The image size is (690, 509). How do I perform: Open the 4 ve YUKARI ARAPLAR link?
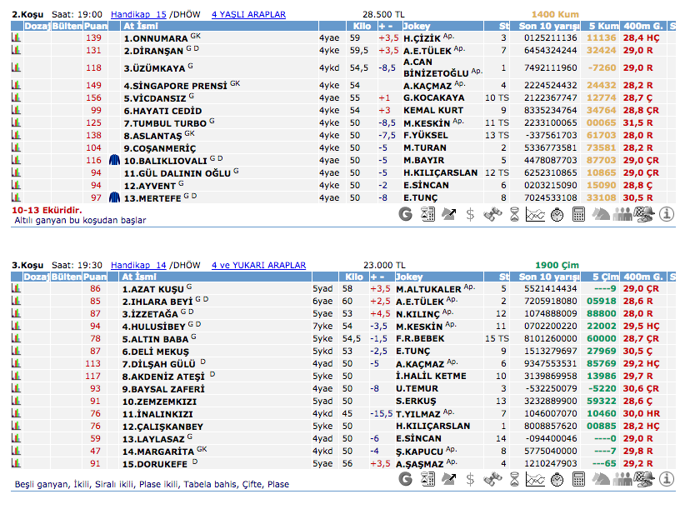click(258, 265)
